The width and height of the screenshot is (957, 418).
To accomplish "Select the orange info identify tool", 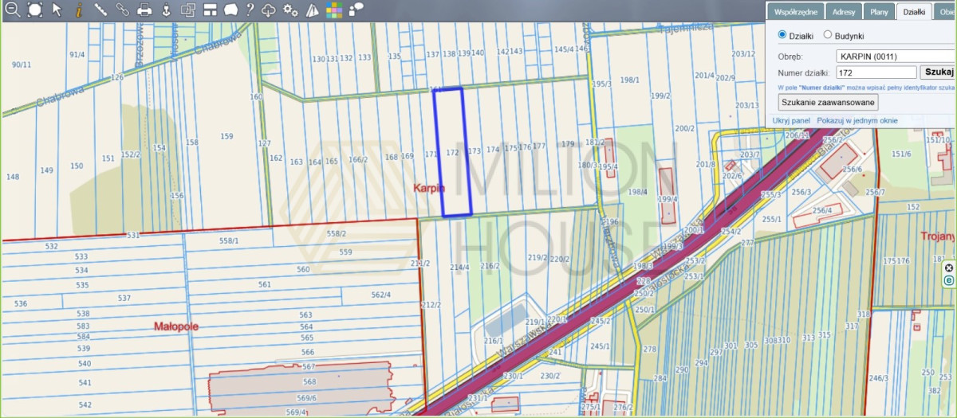I will (78, 10).
